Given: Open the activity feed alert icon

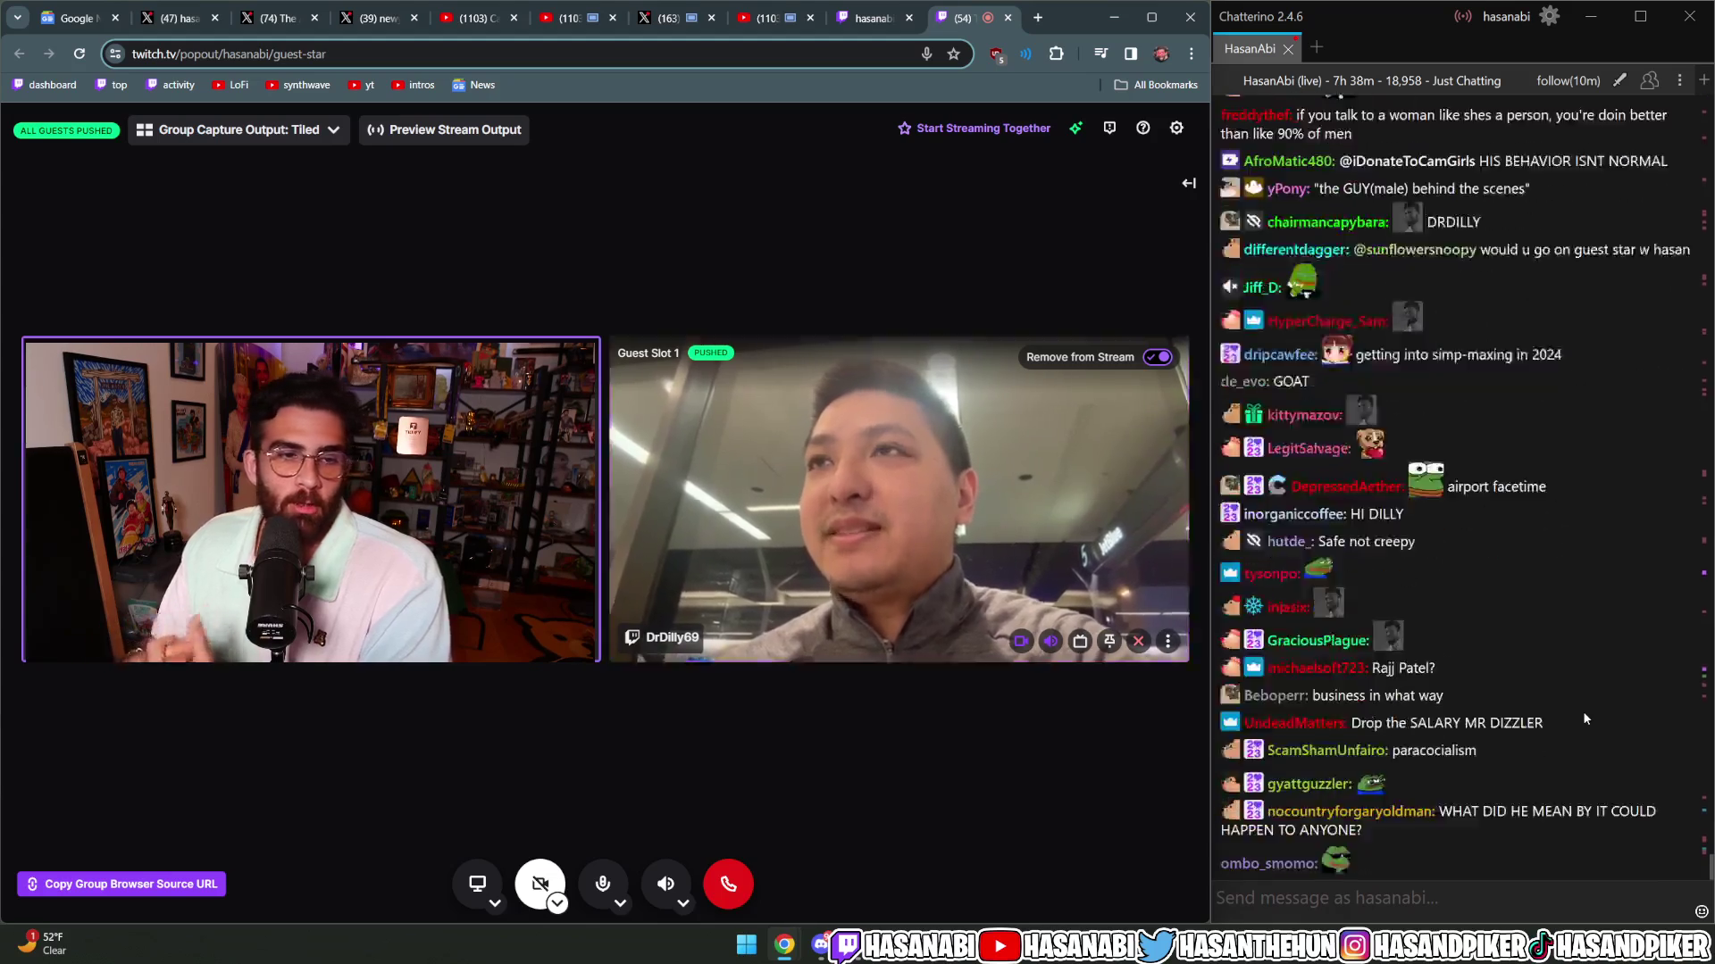Looking at the screenshot, I should point(1109,128).
